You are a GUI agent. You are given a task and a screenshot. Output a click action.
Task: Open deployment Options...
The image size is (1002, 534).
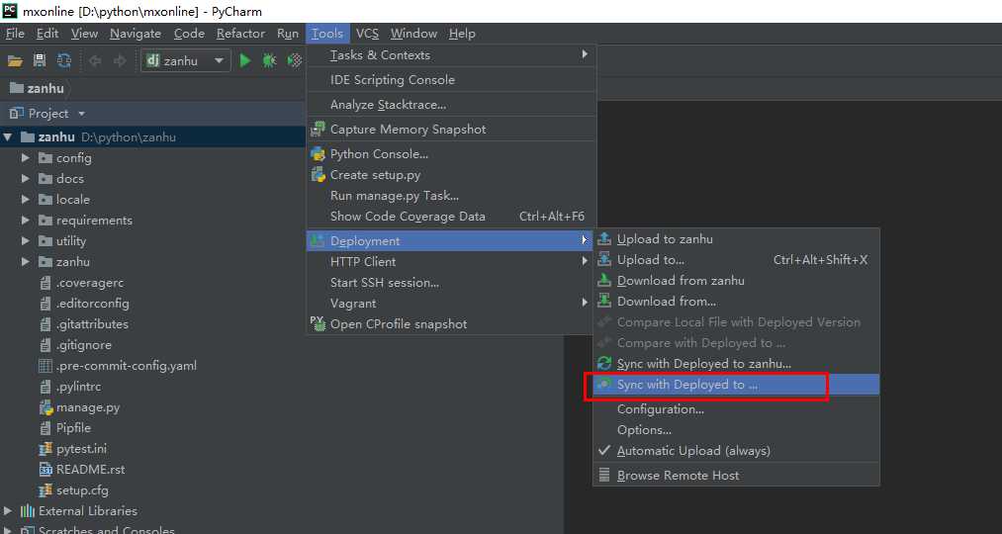736,430
